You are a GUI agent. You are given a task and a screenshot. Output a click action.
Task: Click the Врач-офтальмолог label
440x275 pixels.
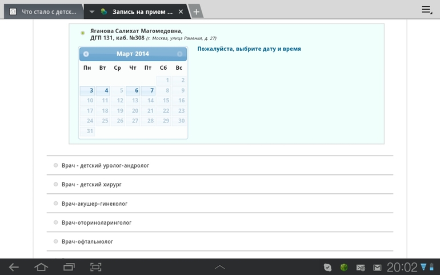(x=87, y=242)
